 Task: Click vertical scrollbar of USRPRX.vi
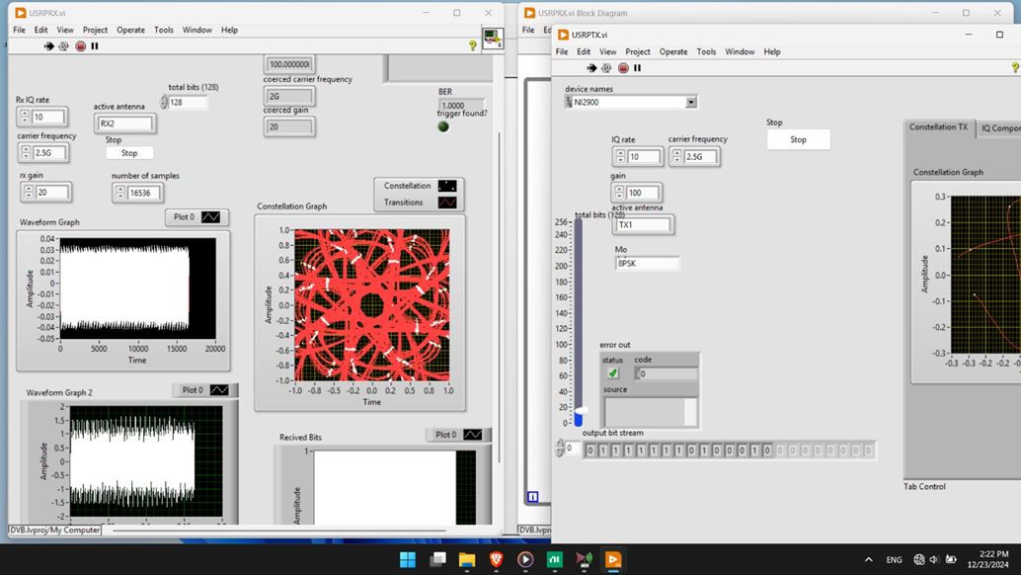point(499,296)
